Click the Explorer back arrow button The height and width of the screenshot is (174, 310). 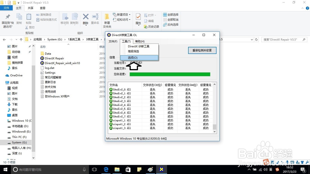4,40
